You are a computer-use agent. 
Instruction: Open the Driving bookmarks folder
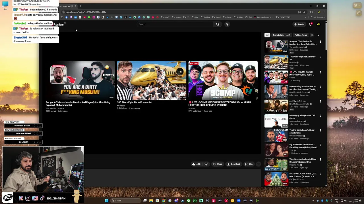click(x=205, y=17)
